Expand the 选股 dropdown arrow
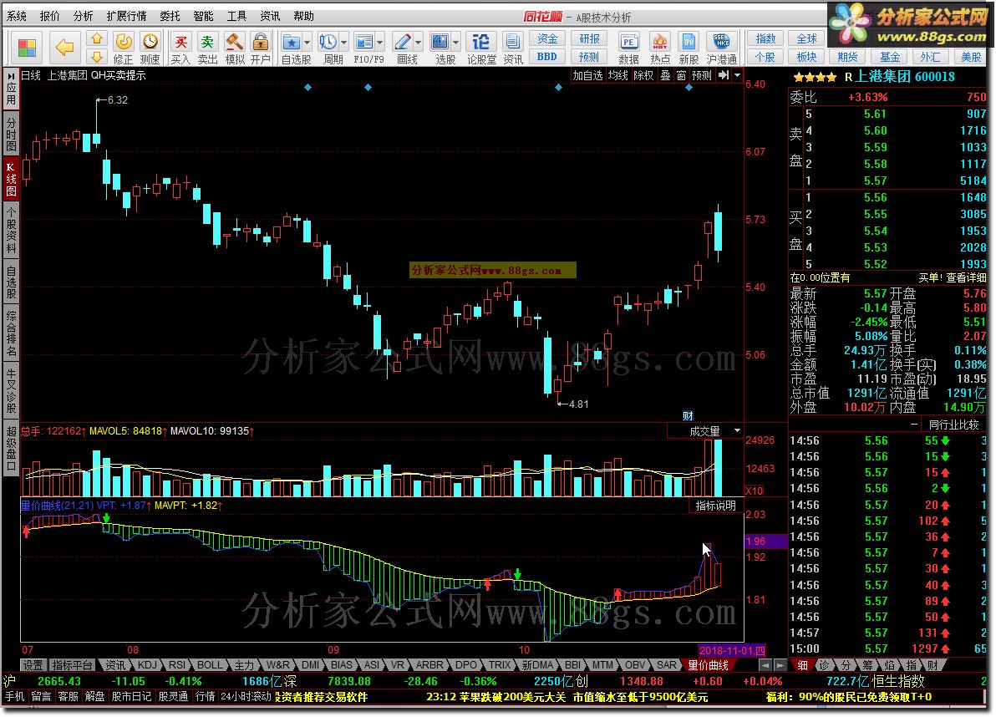This screenshot has width=996, height=717. [x=455, y=43]
